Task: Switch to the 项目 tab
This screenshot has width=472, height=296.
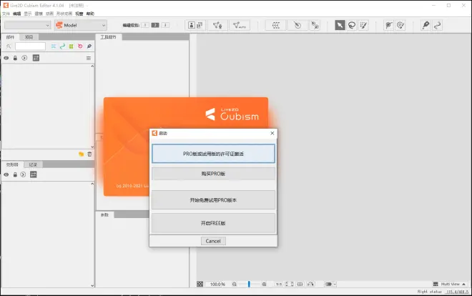Action: 29,37
